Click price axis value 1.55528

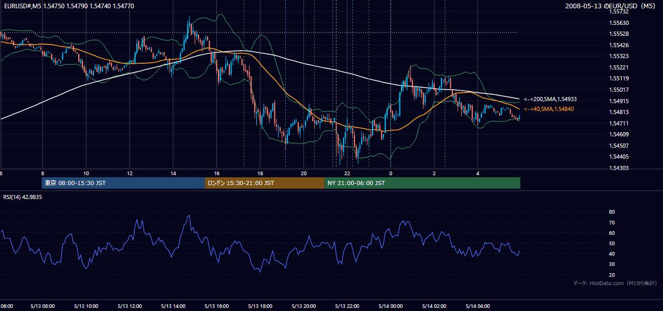(619, 34)
